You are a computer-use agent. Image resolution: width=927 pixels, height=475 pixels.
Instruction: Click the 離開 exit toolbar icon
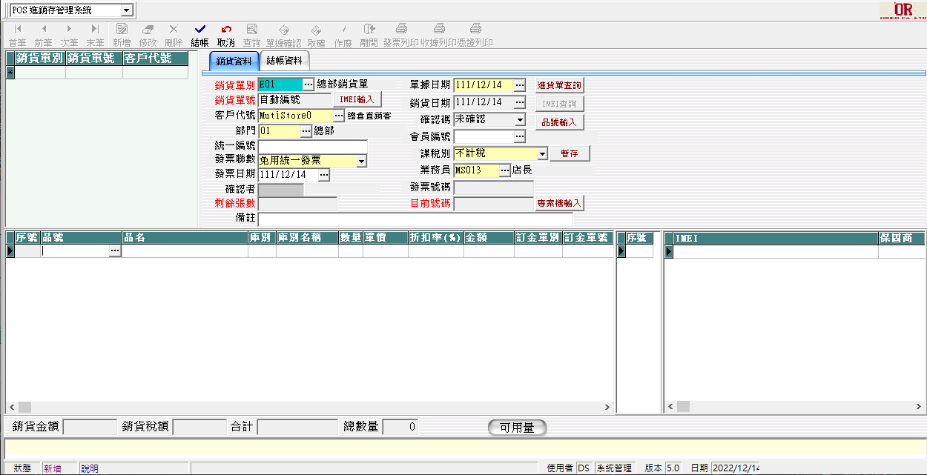369,30
